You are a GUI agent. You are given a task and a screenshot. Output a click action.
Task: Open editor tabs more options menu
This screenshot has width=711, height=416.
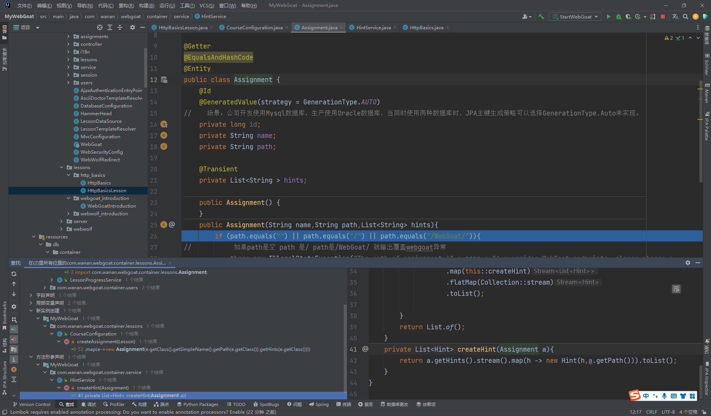[x=698, y=27]
